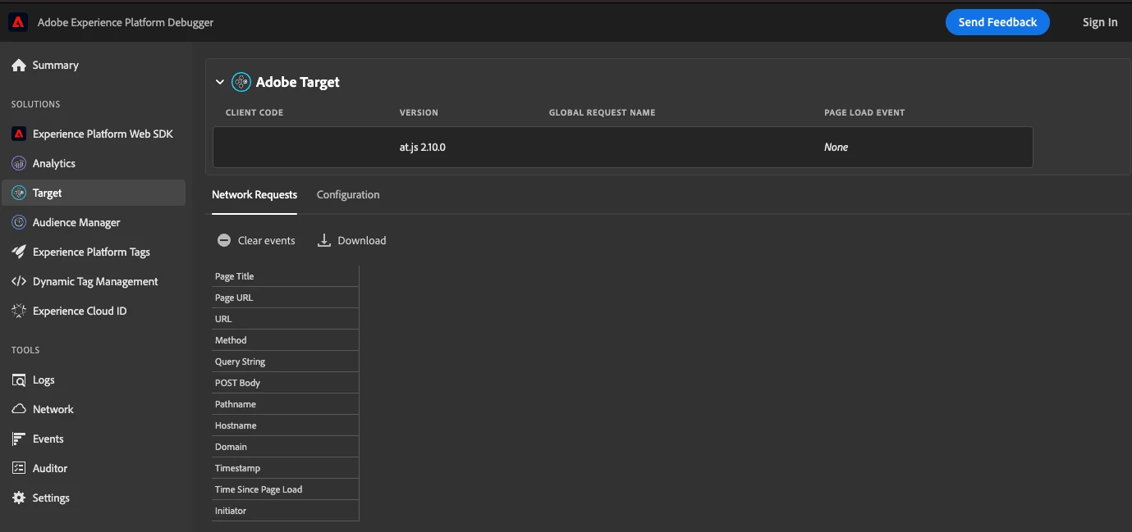The width and height of the screenshot is (1132, 532).
Task: Click the Clear events minus icon
Action: [x=224, y=241]
